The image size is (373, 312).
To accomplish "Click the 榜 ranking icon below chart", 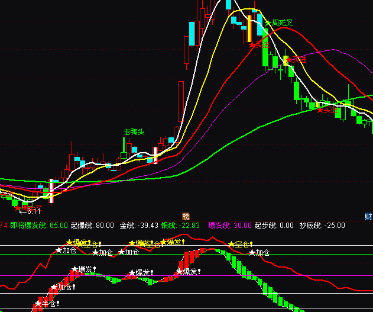I will coord(186,216).
